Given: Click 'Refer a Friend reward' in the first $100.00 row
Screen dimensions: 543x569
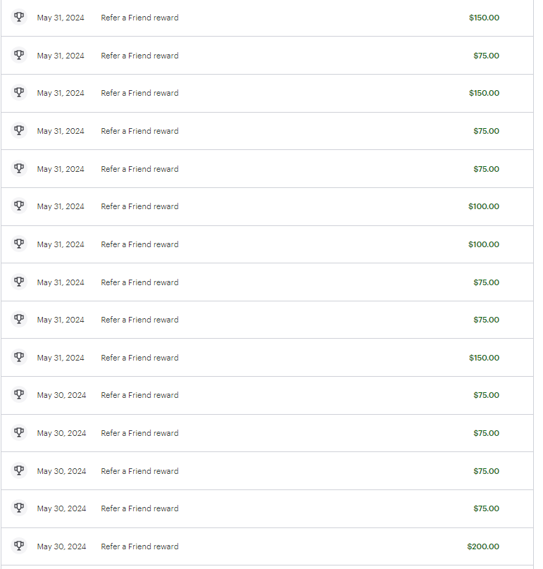Looking at the screenshot, I should pos(139,206).
